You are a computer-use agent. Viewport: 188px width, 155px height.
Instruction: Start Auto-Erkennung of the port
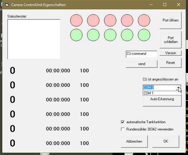point(162,101)
